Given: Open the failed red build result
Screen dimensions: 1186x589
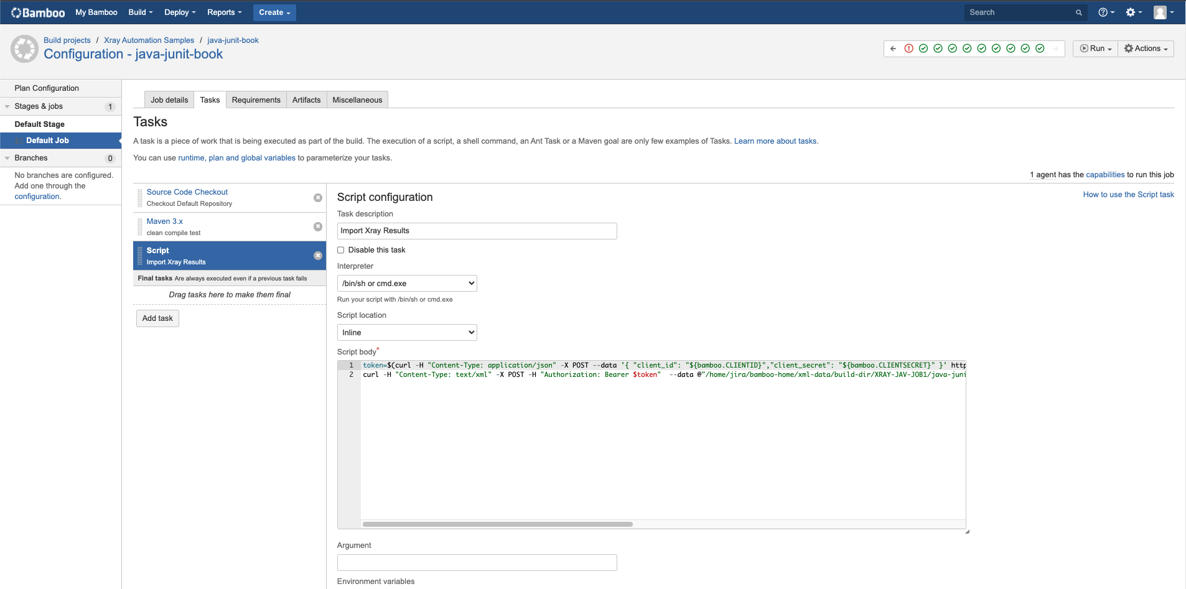Looking at the screenshot, I should [908, 49].
